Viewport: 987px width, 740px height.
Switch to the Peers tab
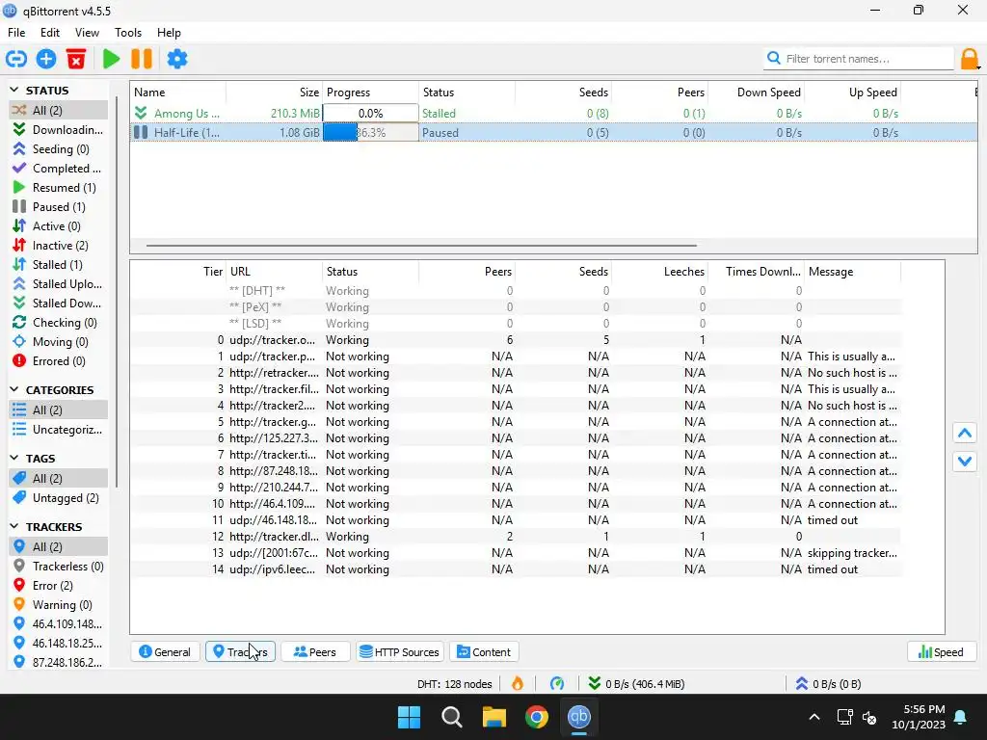pyautogui.click(x=315, y=652)
